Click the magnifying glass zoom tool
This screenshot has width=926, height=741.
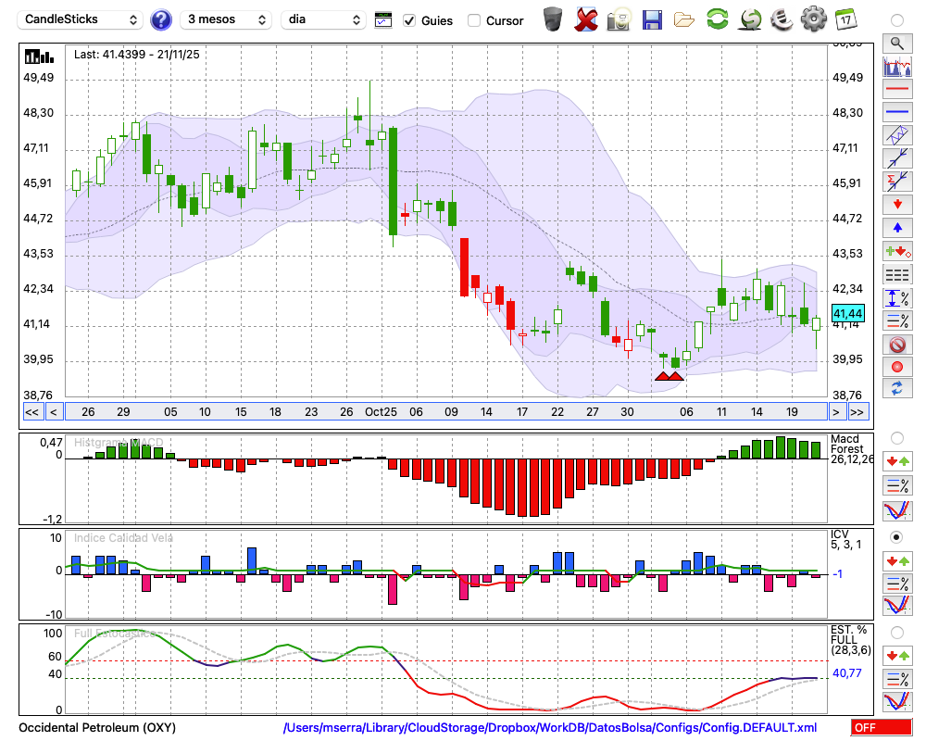pos(896,43)
